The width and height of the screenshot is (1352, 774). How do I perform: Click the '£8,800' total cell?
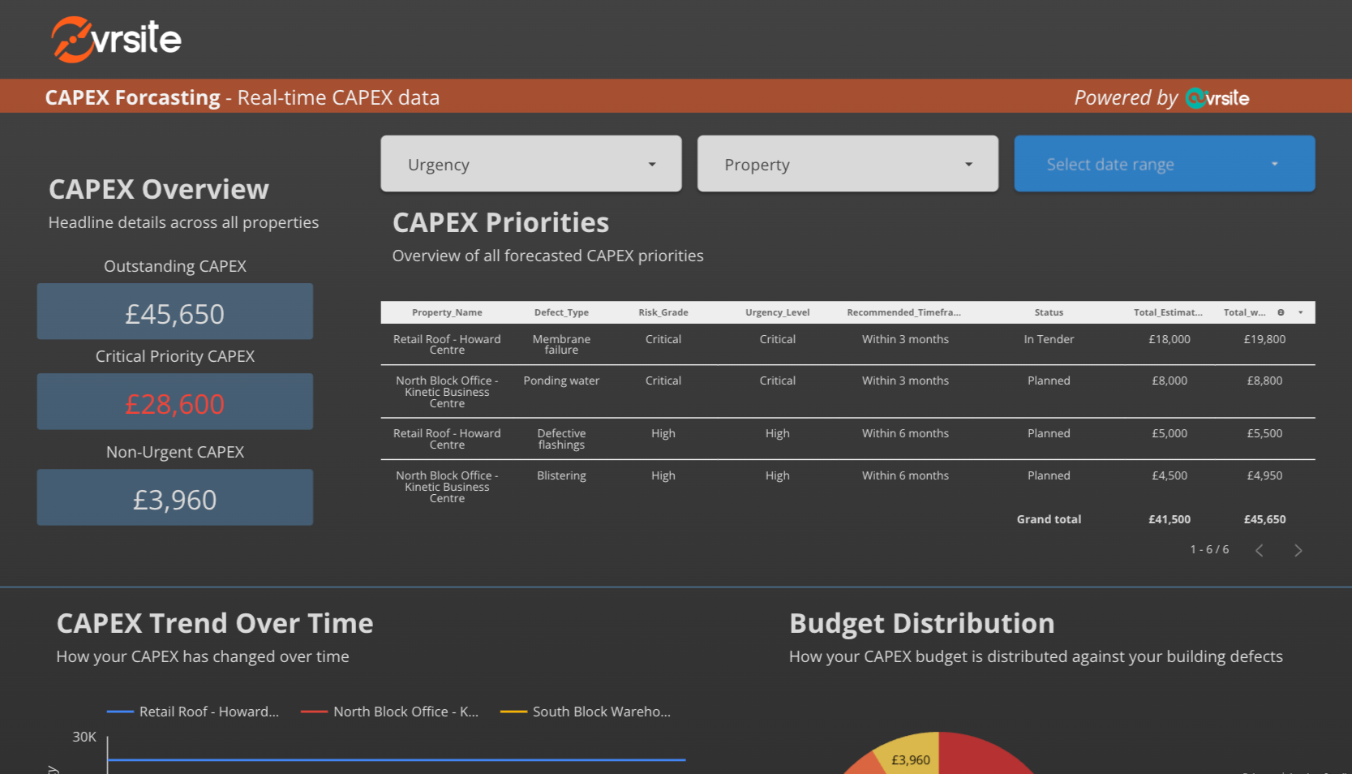coord(1264,381)
